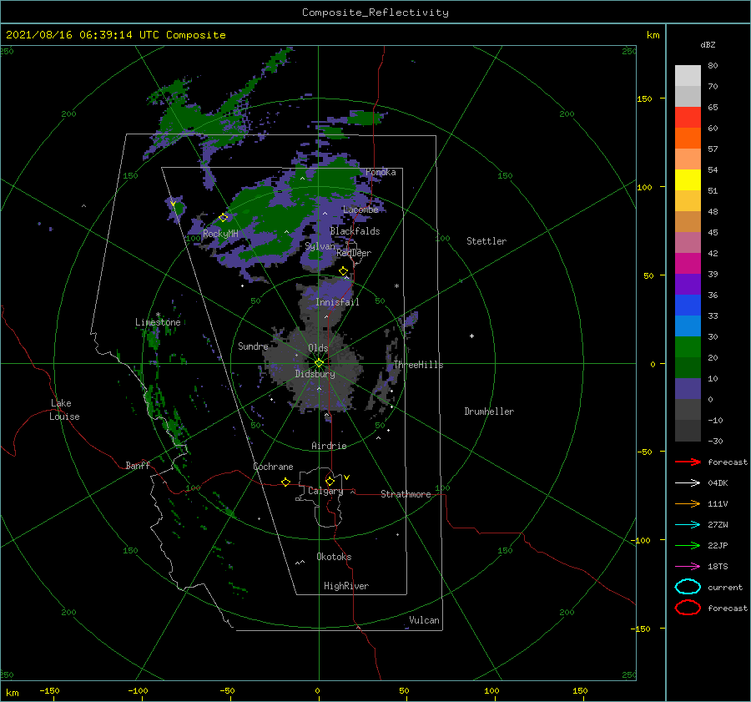Click the cyan 27ZW arrow legend icon

[688, 525]
